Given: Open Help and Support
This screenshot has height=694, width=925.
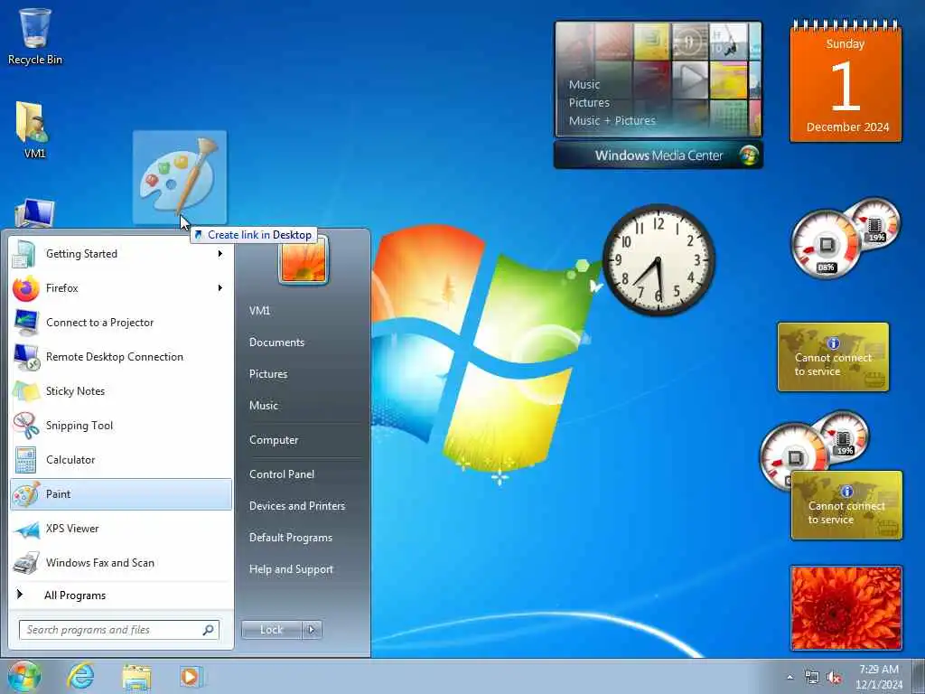Looking at the screenshot, I should (x=291, y=569).
